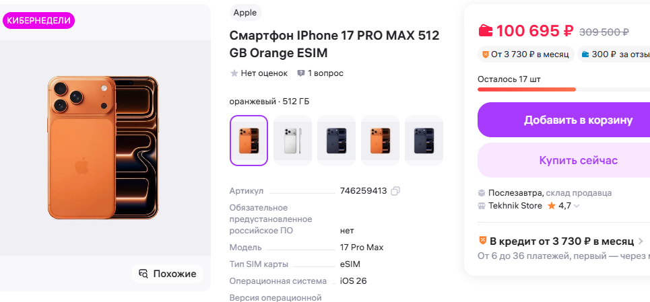The width and height of the screenshot is (650, 302).
Task: Click the orange star seller rating
Action: [551, 206]
